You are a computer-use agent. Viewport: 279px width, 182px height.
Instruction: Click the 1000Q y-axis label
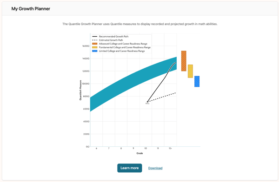86,84
